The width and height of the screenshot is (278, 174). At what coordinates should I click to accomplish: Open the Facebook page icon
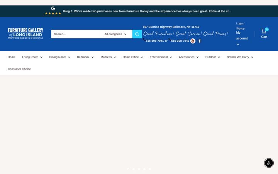point(200,41)
